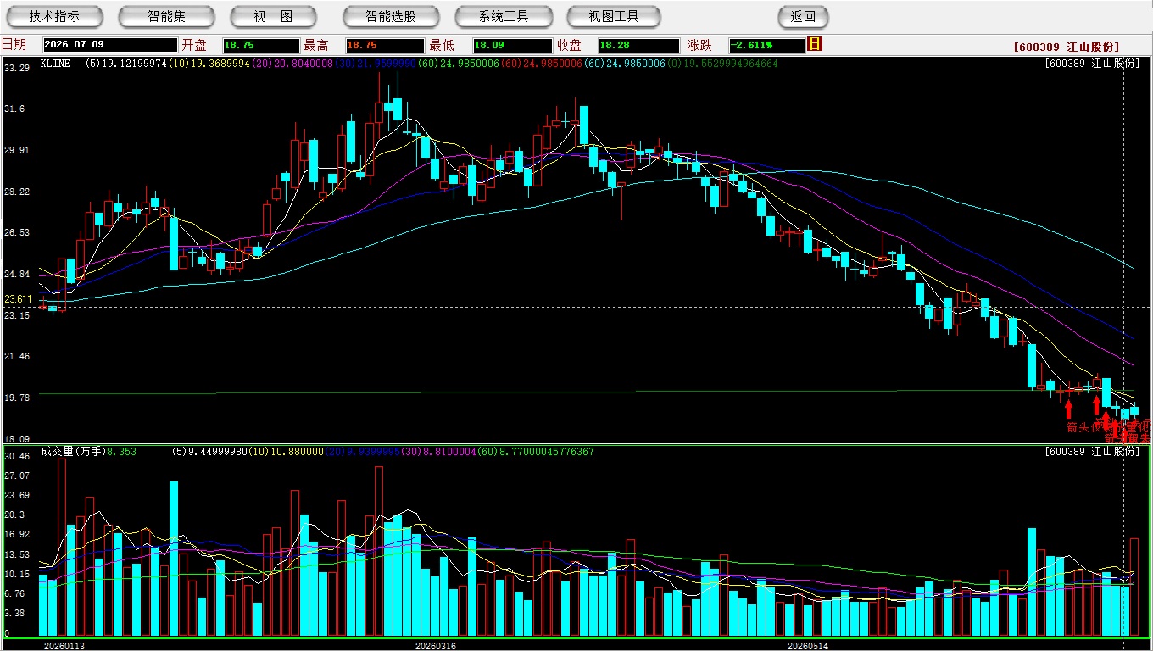The width and height of the screenshot is (1153, 651).
Task: Click the 成交量(万手) indicator label
Action: 72,452
